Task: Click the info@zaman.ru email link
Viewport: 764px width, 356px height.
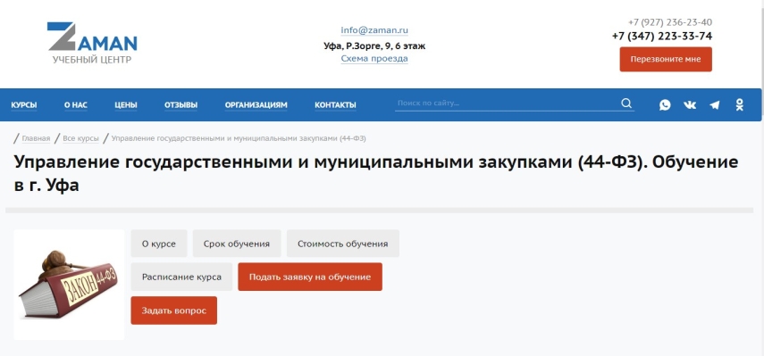Action: [x=374, y=30]
